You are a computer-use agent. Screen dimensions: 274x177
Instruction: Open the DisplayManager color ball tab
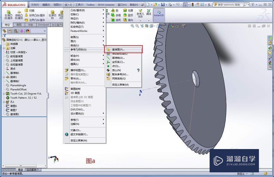(x=28, y=31)
